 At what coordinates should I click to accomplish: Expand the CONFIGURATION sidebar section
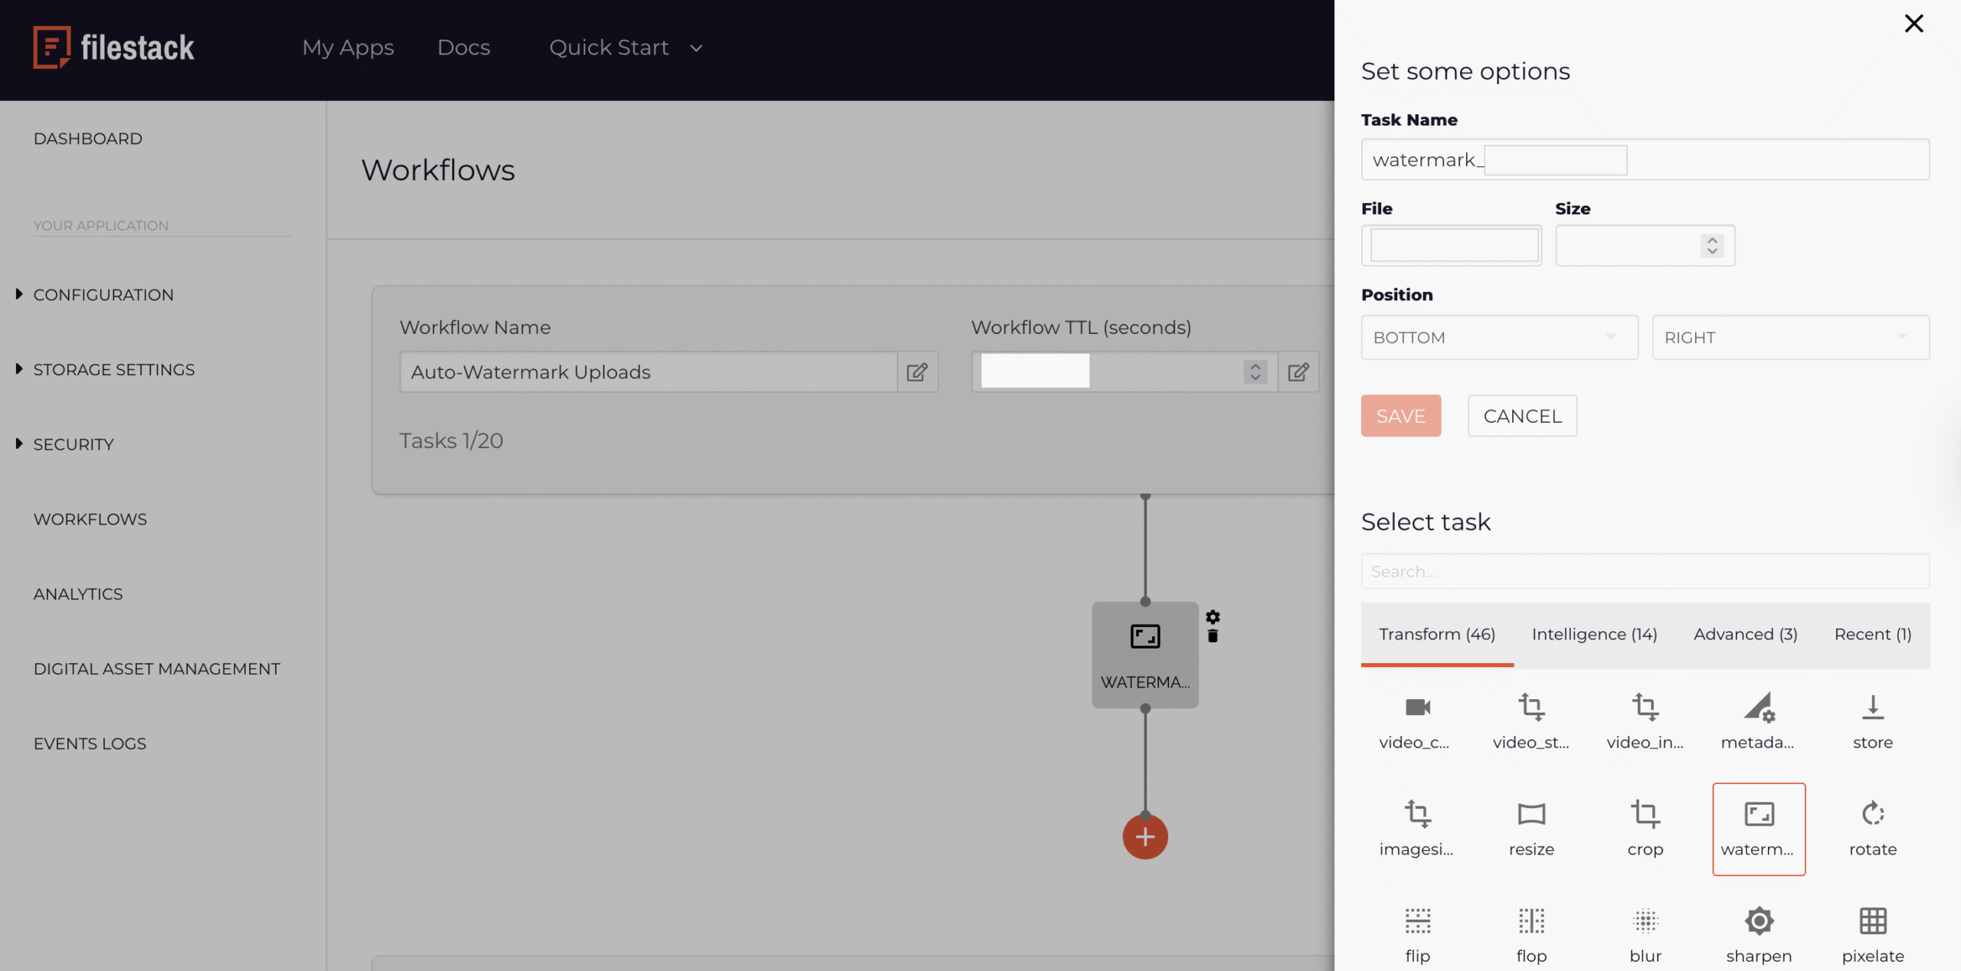click(103, 295)
